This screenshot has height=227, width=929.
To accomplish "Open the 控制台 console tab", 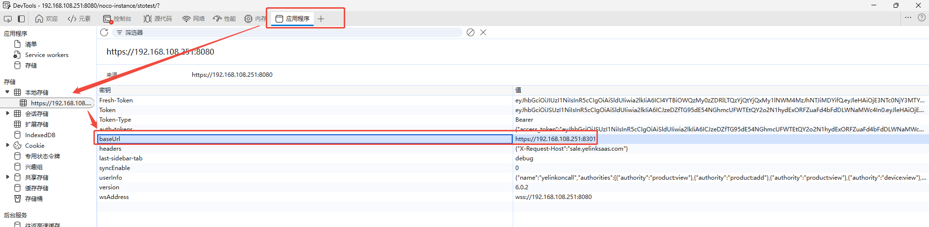I will click(x=117, y=19).
